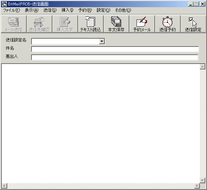The height and width of the screenshot is (190, 207).
Task: Open the 設定(O) menu
Action: (x=103, y=10)
